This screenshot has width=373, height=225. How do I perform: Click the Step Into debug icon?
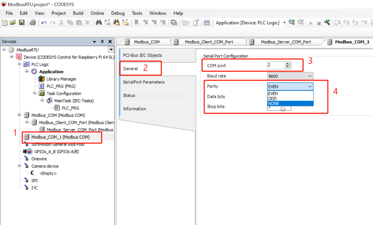(338, 23)
